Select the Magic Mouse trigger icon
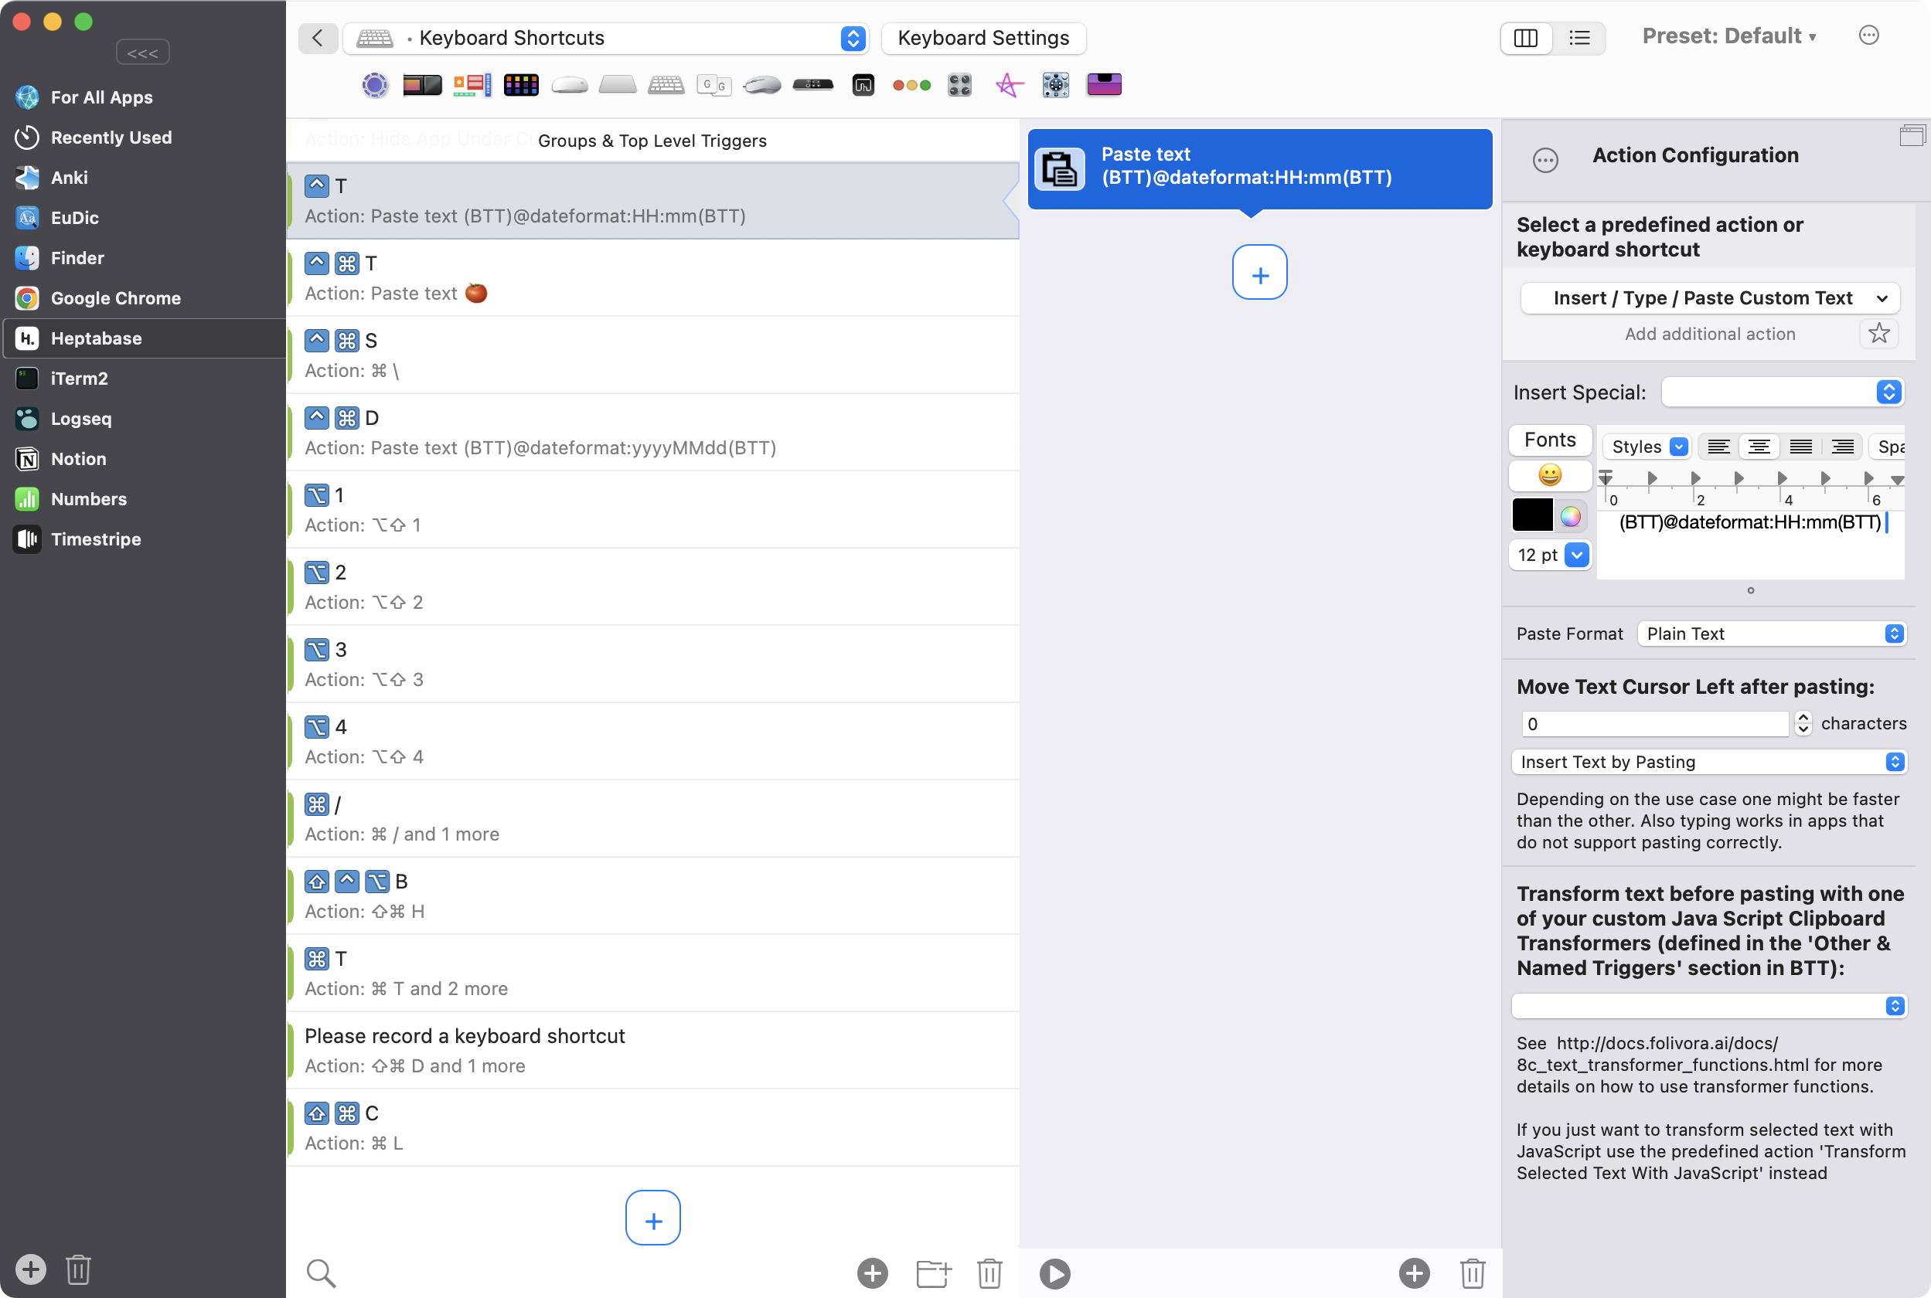 570,85
